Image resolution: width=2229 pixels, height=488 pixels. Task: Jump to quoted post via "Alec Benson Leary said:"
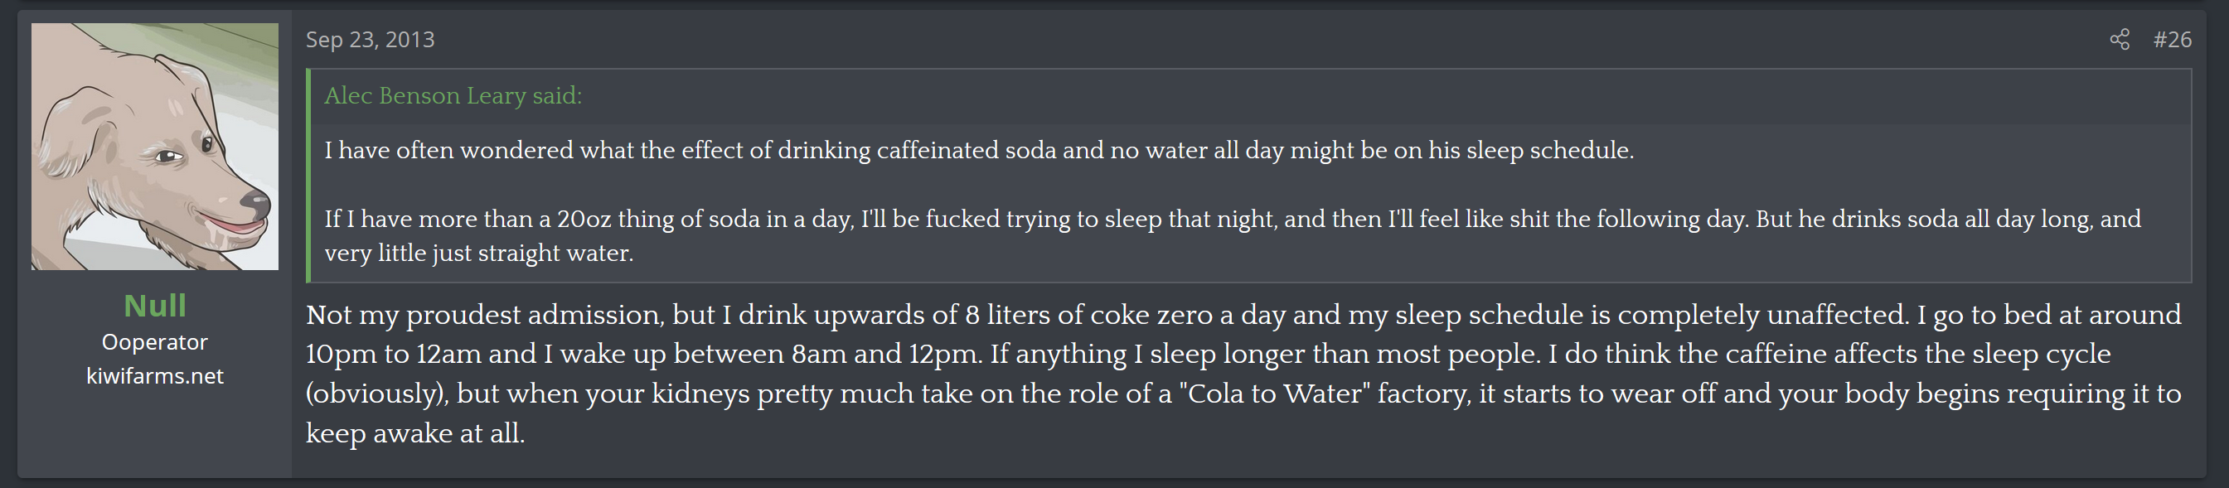pyautogui.click(x=453, y=95)
